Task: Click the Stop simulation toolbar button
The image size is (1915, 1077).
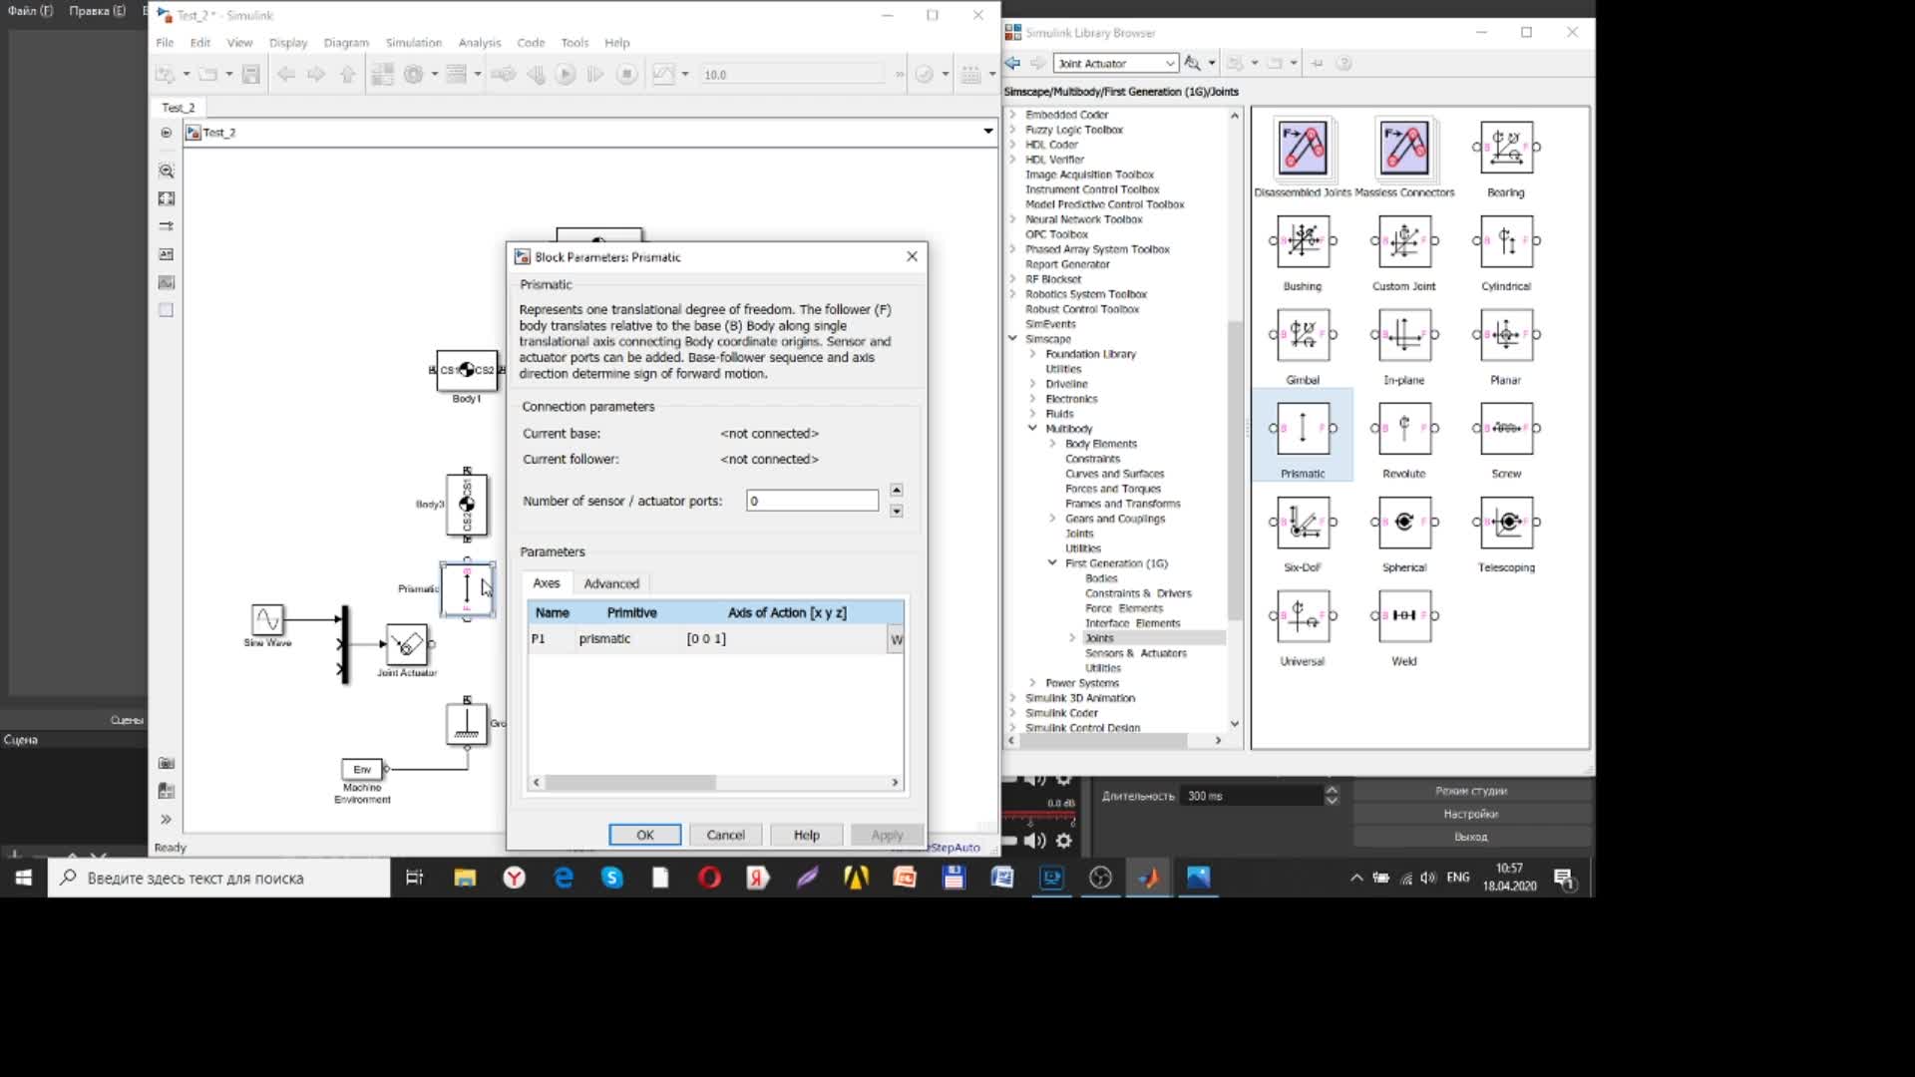Action: tap(626, 74)
